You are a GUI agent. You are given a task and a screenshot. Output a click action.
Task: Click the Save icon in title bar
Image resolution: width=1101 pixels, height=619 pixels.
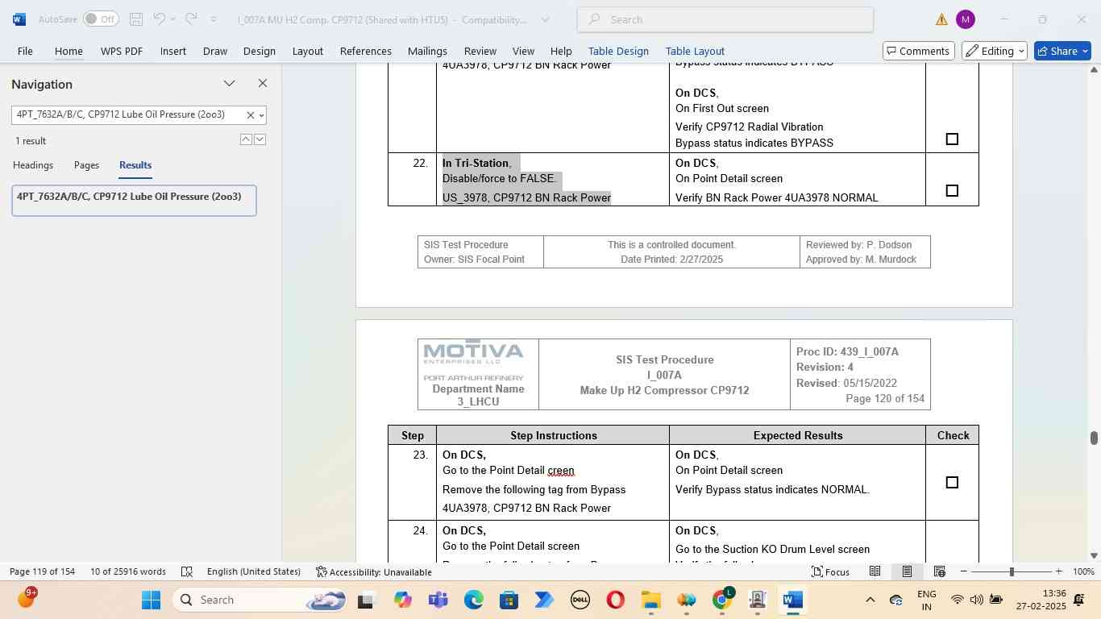point(136,19)
